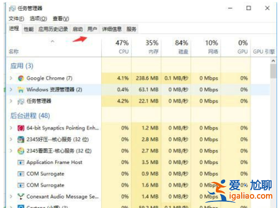Open the 查看(V) menu
Viewport: 278px width, 208px height.
point(61,19)
